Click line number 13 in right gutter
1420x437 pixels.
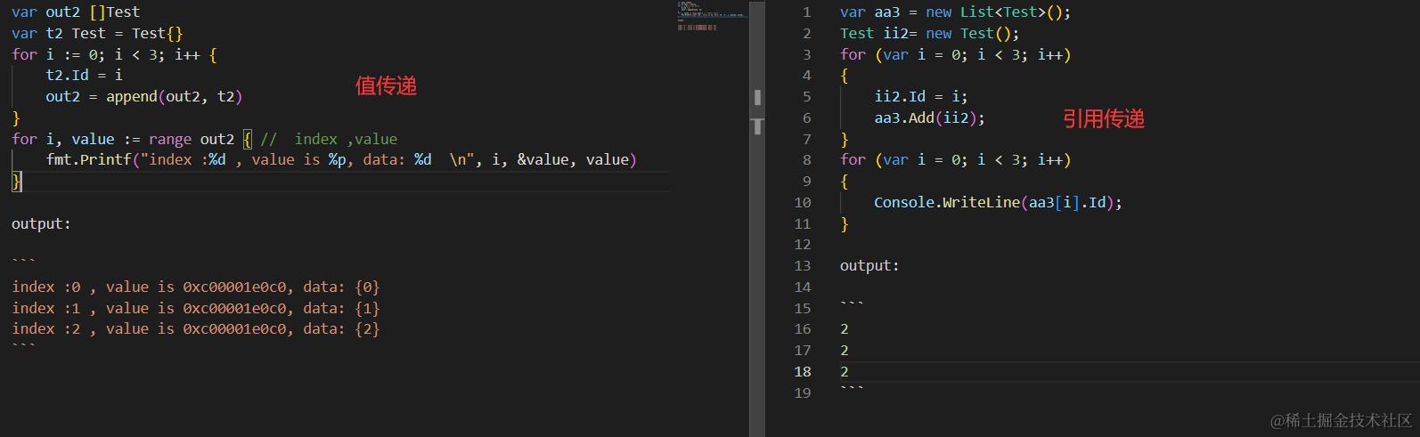tap(803, 265)
